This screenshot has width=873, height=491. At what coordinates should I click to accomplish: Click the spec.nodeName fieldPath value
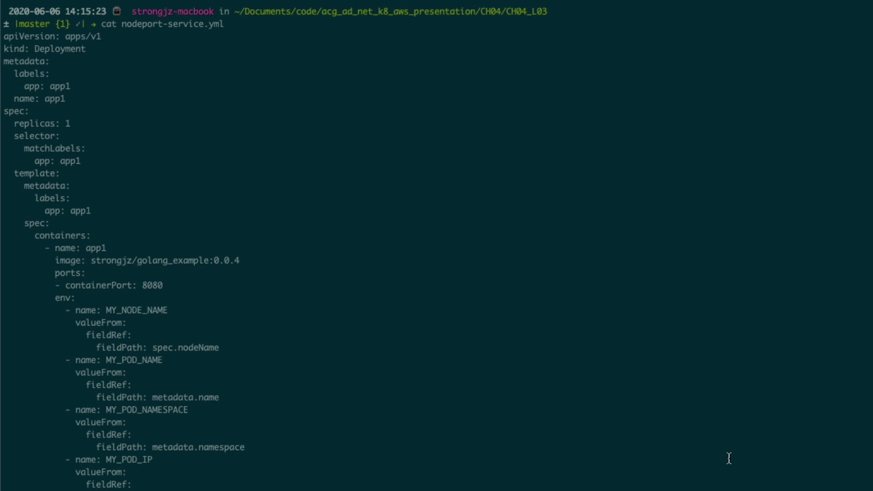pyautogui.click(x=186, y=348)
